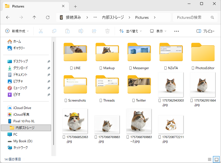Go back with the left arrow
The image size is (221, 163).
click(x=8, y=17)
